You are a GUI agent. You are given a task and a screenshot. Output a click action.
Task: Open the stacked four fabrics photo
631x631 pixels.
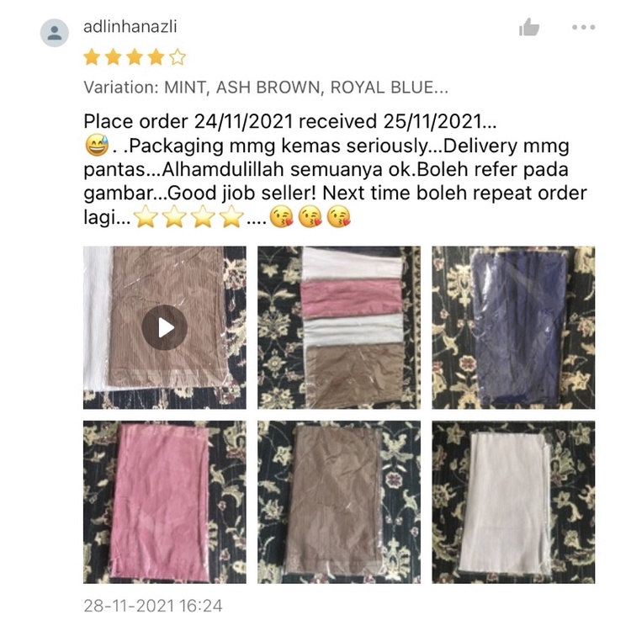click(x=339, y=327)
